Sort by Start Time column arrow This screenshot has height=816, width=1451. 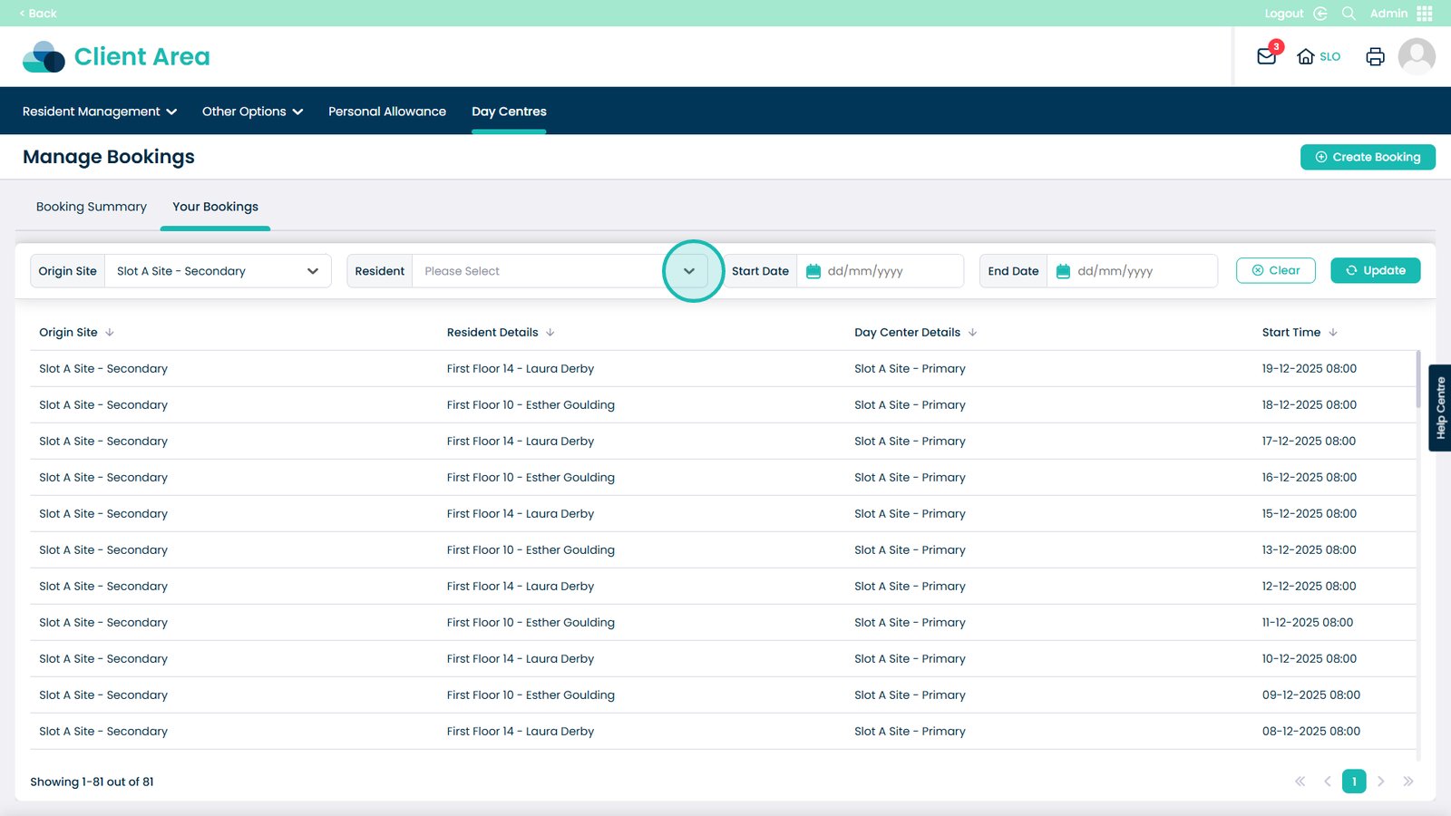click(1333, 333)
